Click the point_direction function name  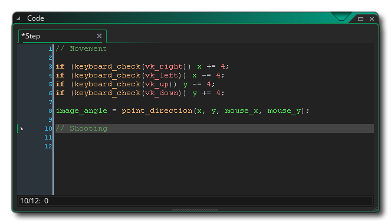click(x=157, y=111)
